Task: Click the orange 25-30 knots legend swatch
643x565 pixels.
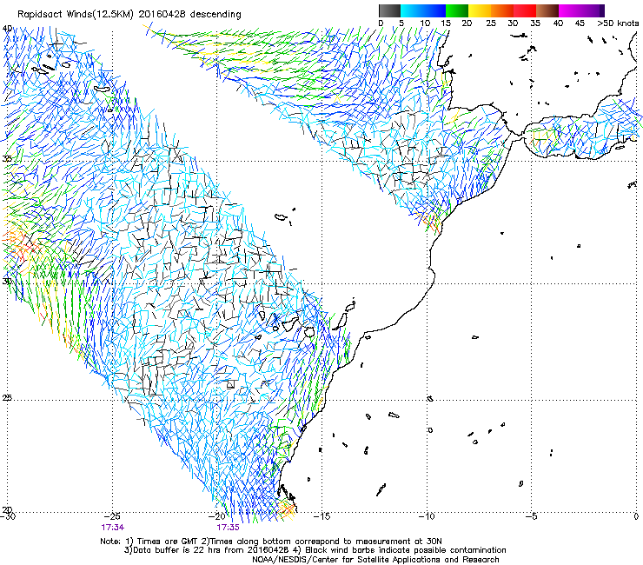Action: point(502,10)
